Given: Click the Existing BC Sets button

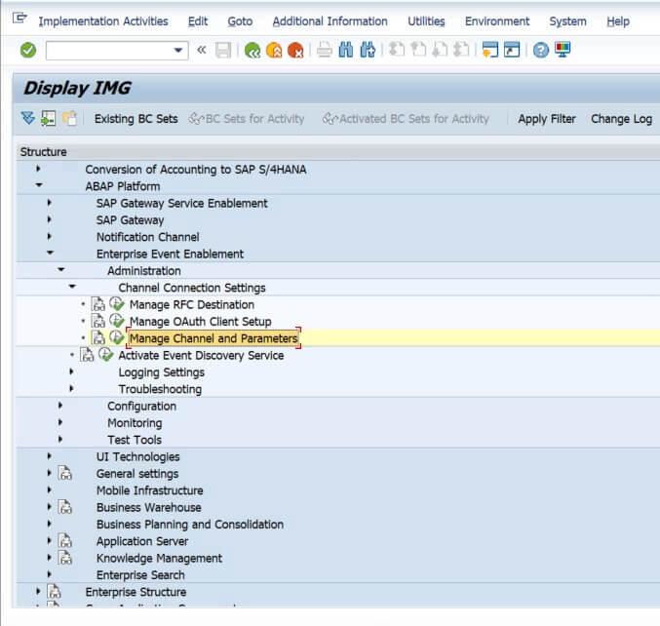Looking at the screenshot, I should click(x=136, y=119).
